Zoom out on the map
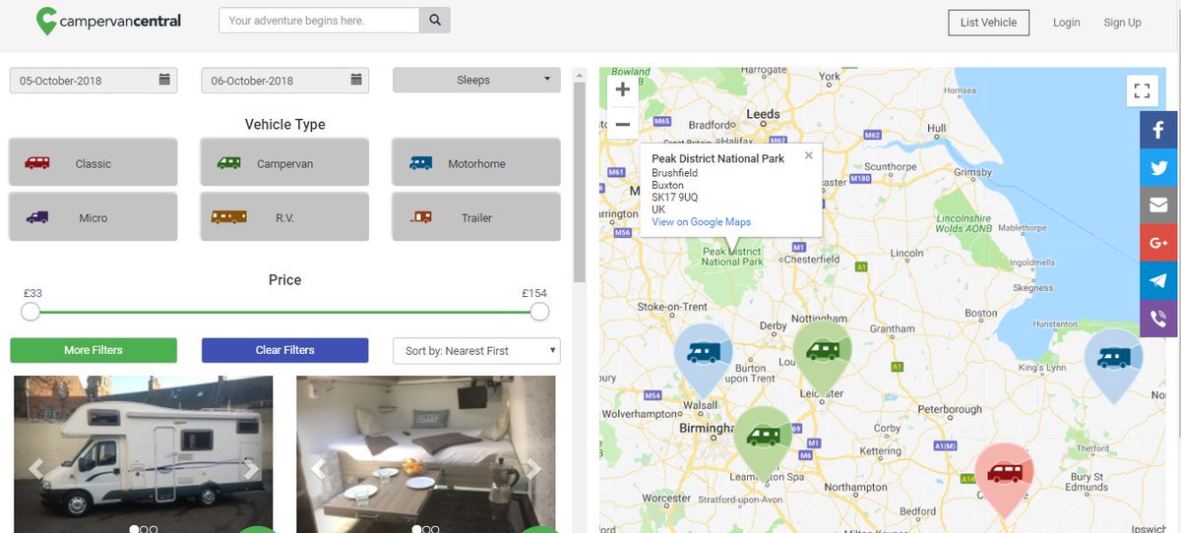 tap(622, 124)
